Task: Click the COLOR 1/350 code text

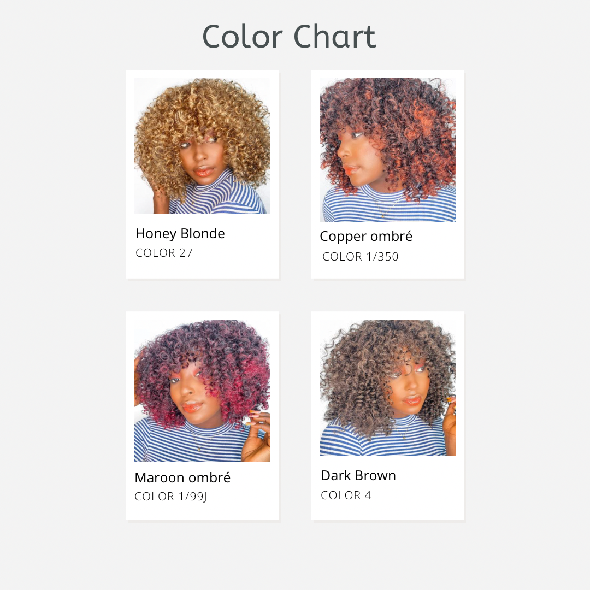Action: click(361, 257)
